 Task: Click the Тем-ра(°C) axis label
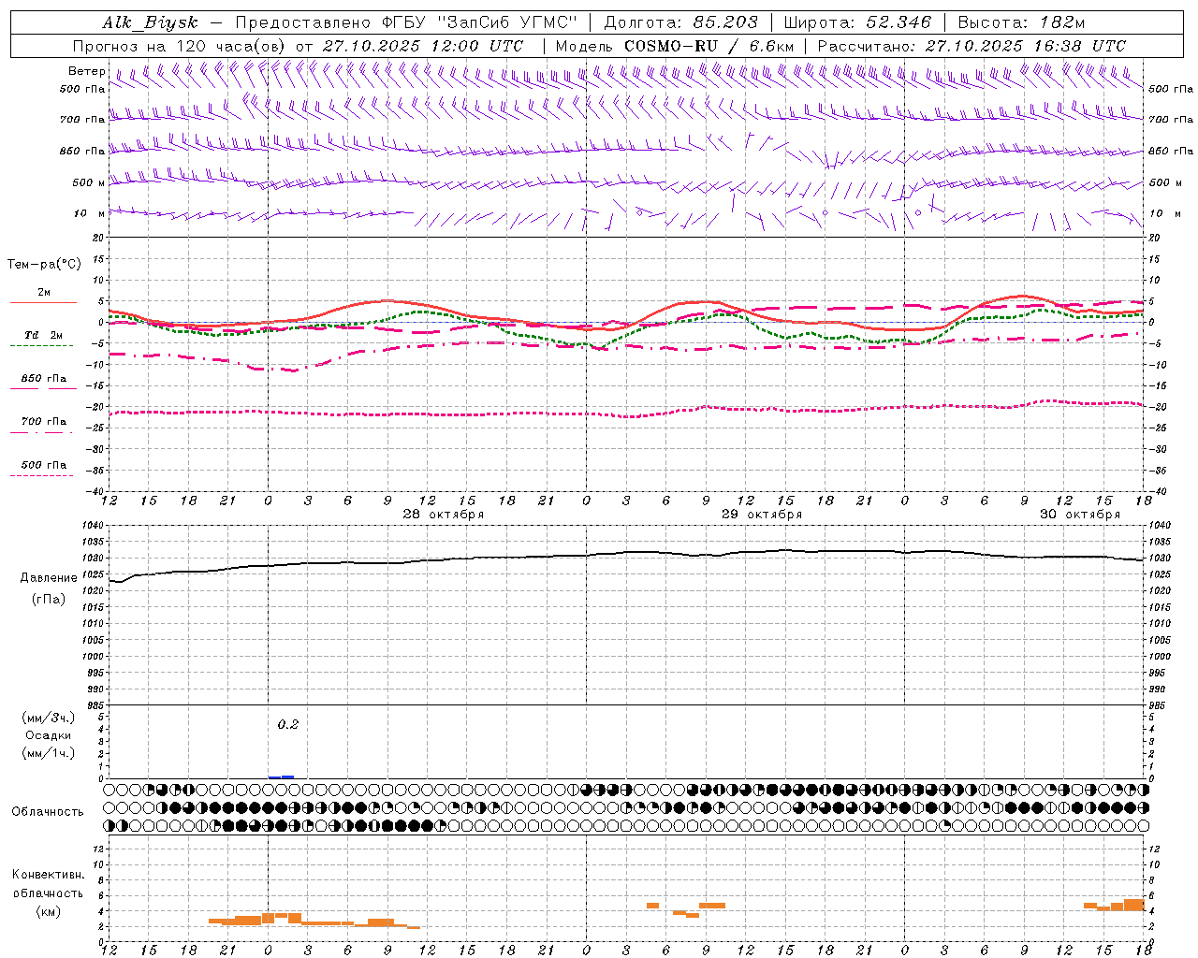click(x=44, y=265)
